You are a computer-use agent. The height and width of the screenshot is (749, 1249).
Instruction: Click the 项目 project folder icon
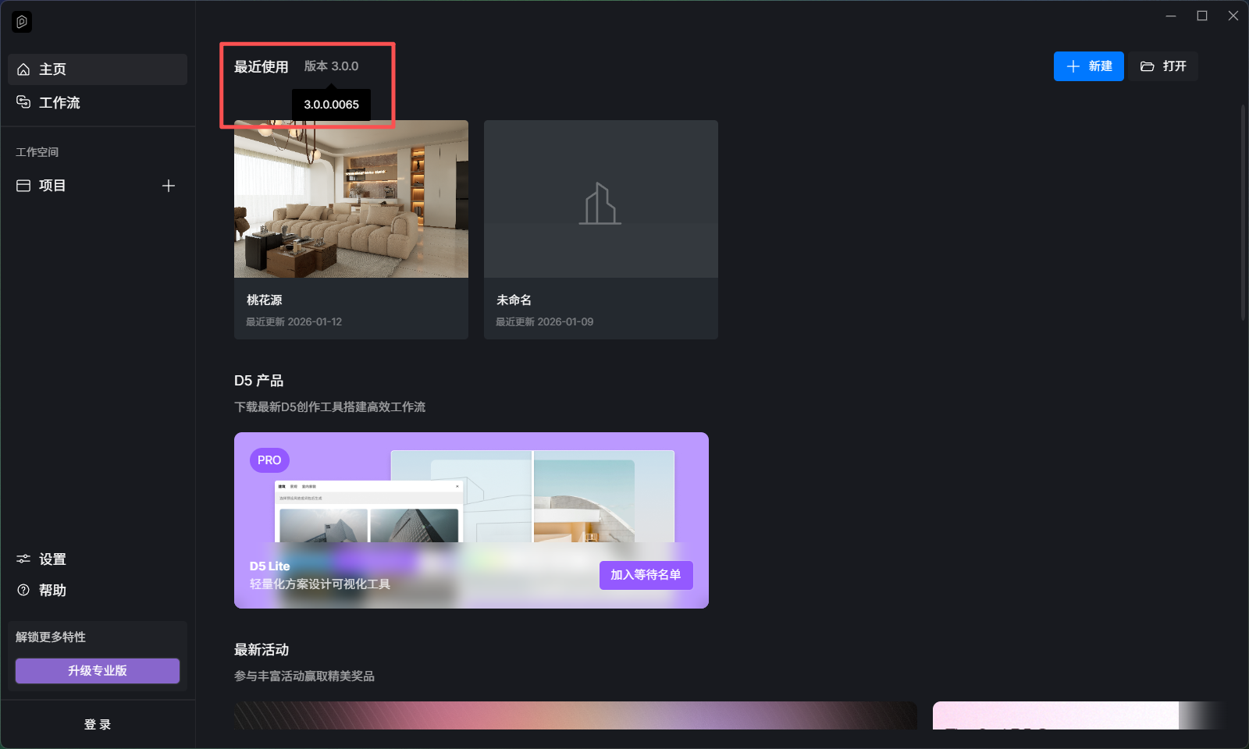(23, 186)
